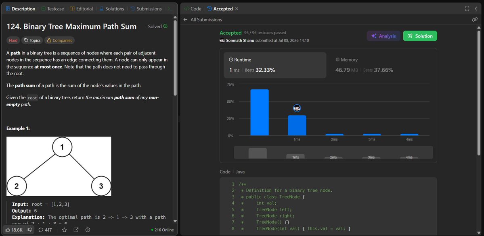Click Somnath Shanu username

pyautogui.click(x=241, y=40)
